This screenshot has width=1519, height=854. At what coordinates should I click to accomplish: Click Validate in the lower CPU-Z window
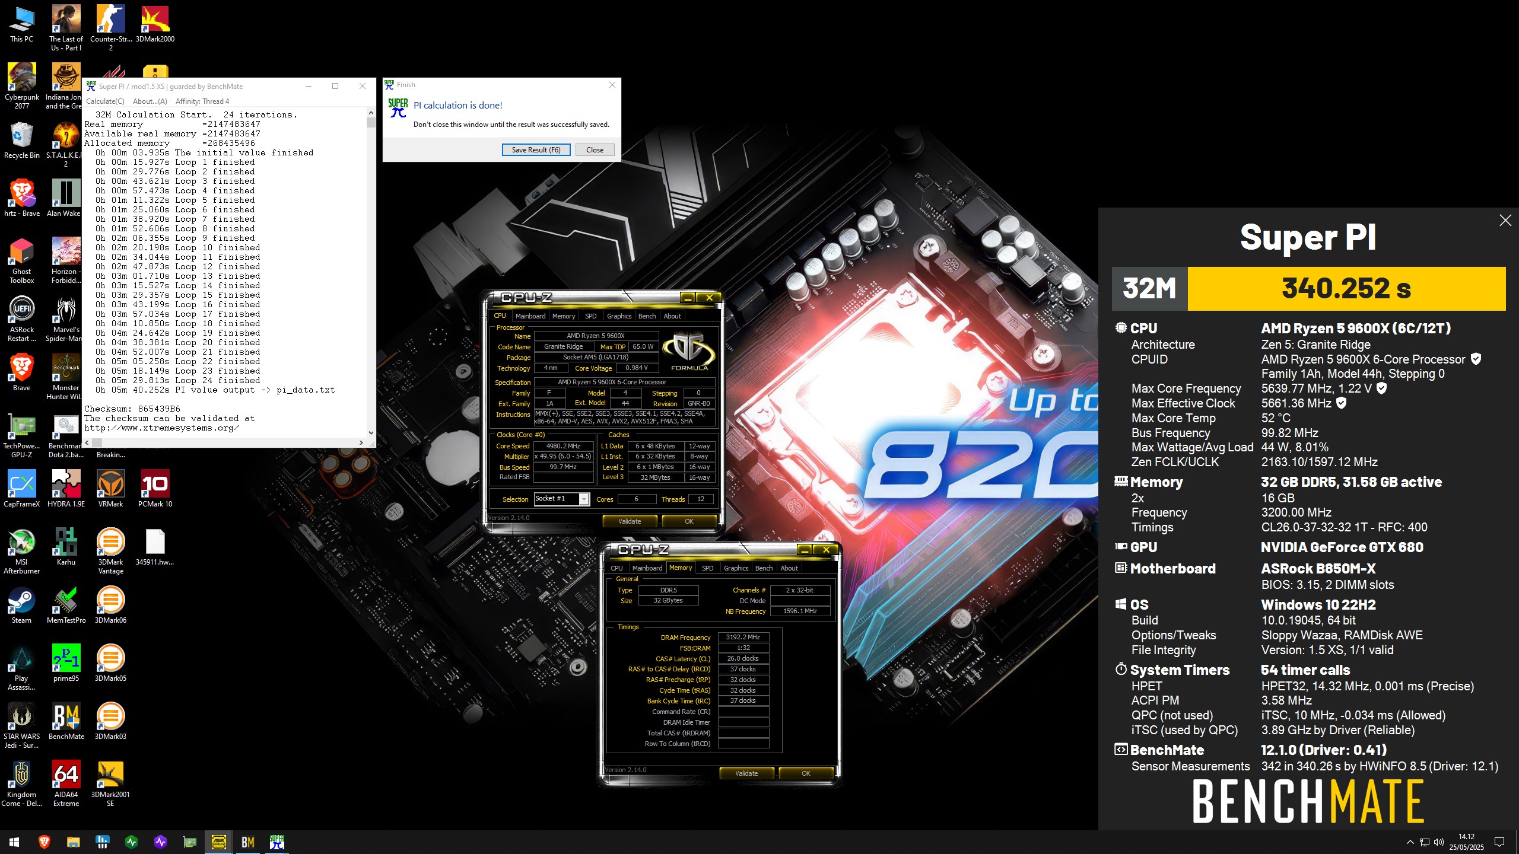tap(746, 773)
